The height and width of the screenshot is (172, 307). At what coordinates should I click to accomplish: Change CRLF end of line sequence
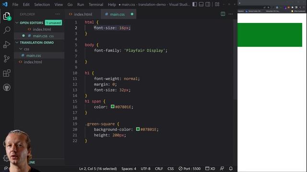pyautogui.click(x=159, y=169)
